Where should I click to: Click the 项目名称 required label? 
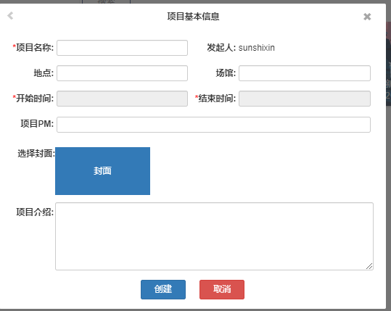(x=33, y=47)
